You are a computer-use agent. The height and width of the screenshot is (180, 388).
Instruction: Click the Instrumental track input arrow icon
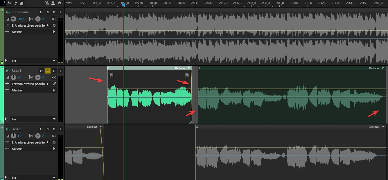click(x=7, y=25)
